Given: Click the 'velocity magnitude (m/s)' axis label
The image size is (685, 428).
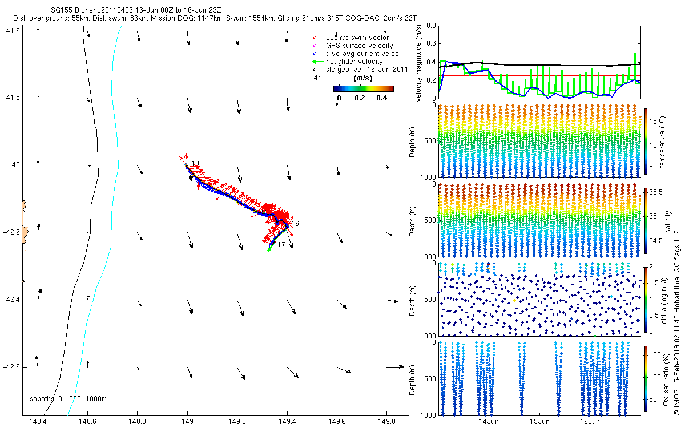Looking at the screenshot, I should coord(419,63).
